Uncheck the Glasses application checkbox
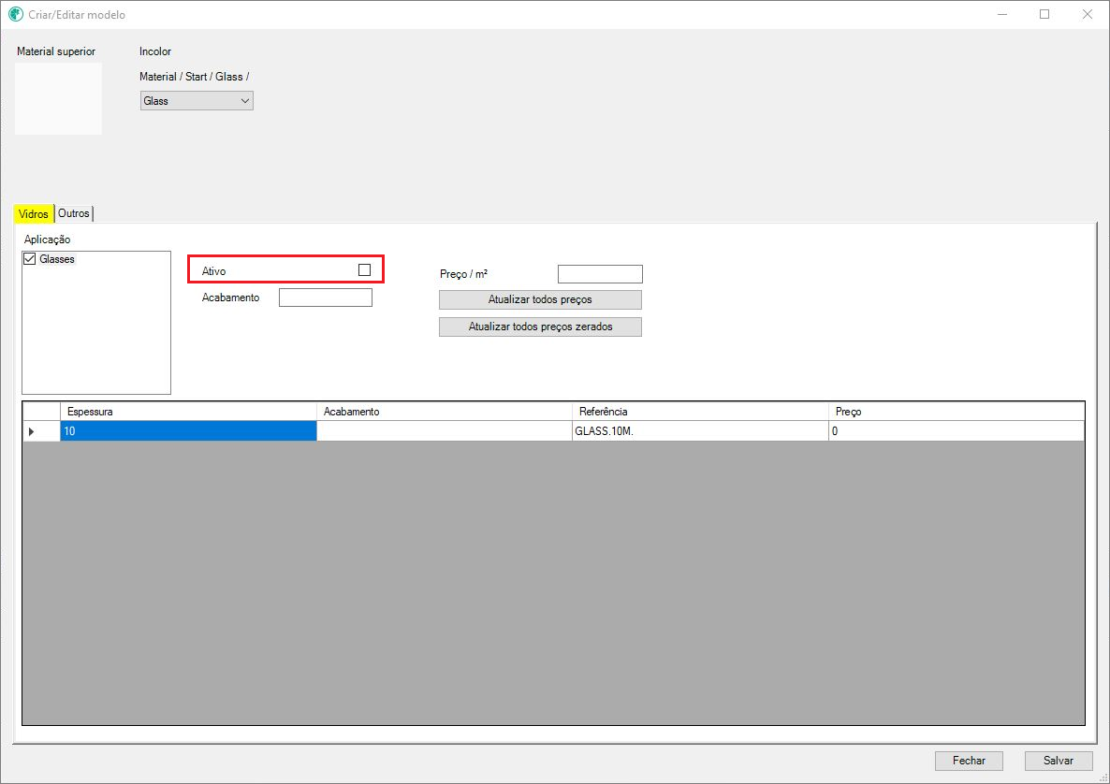This screenshot has height=784, width=1110. (30, 259)
